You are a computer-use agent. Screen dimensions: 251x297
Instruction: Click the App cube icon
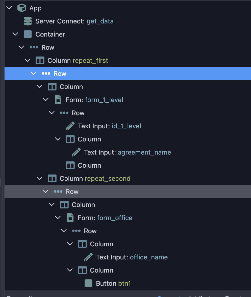[x=21, y=8]
